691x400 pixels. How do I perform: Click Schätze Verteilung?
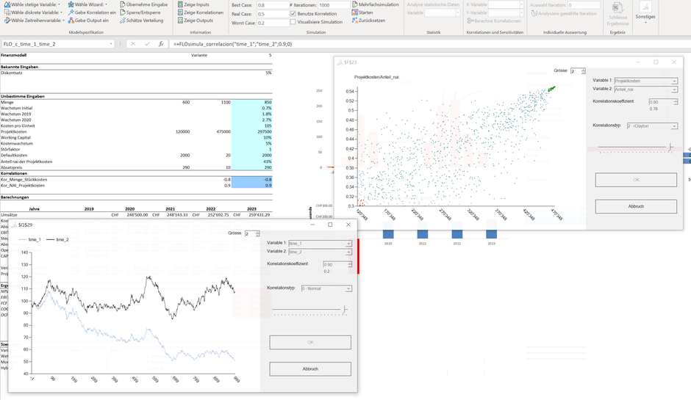coord(141,21)
